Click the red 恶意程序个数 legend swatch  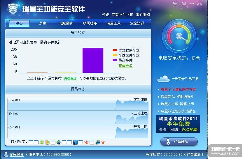tap(115, 50)
